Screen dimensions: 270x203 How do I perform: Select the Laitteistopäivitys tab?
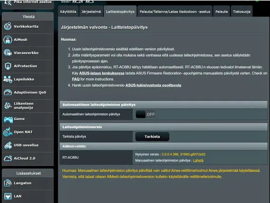click(120, 11)
